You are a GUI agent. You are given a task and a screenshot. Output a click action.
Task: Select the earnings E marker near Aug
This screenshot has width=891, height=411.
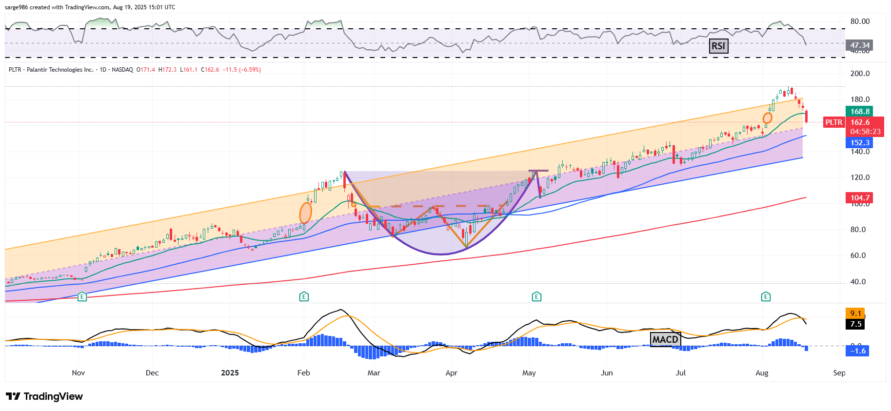click(x=766, y=296)
